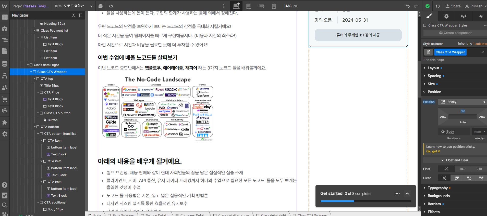Open the Add elements panel

click(x=5, y=17)
